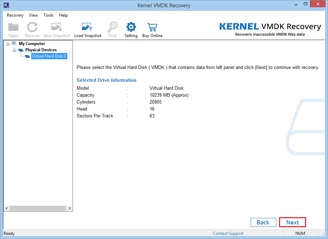
Task: Collapse the Physical Devices tree node
Action: [x=14, y=50]
